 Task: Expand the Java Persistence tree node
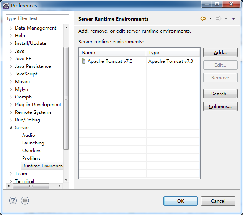11,66
